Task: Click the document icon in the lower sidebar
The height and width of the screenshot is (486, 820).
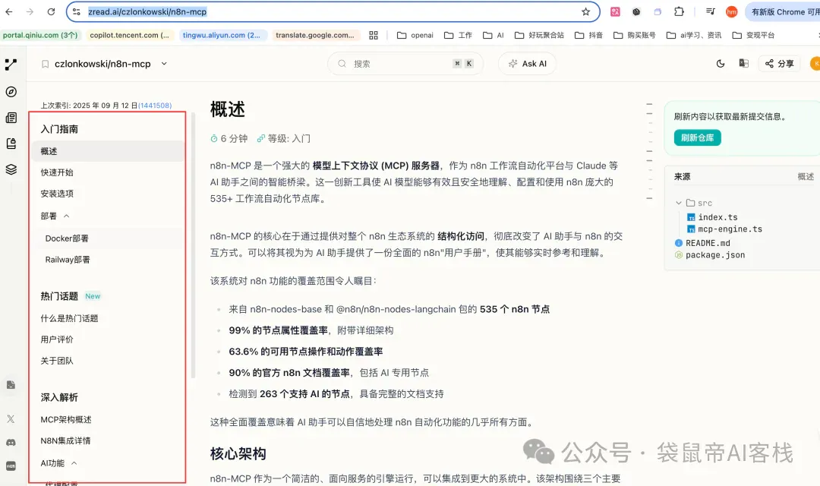Action: click(11, 385)
